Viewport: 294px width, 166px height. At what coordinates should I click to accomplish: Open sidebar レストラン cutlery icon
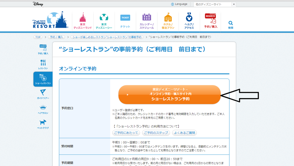(43, 63)
